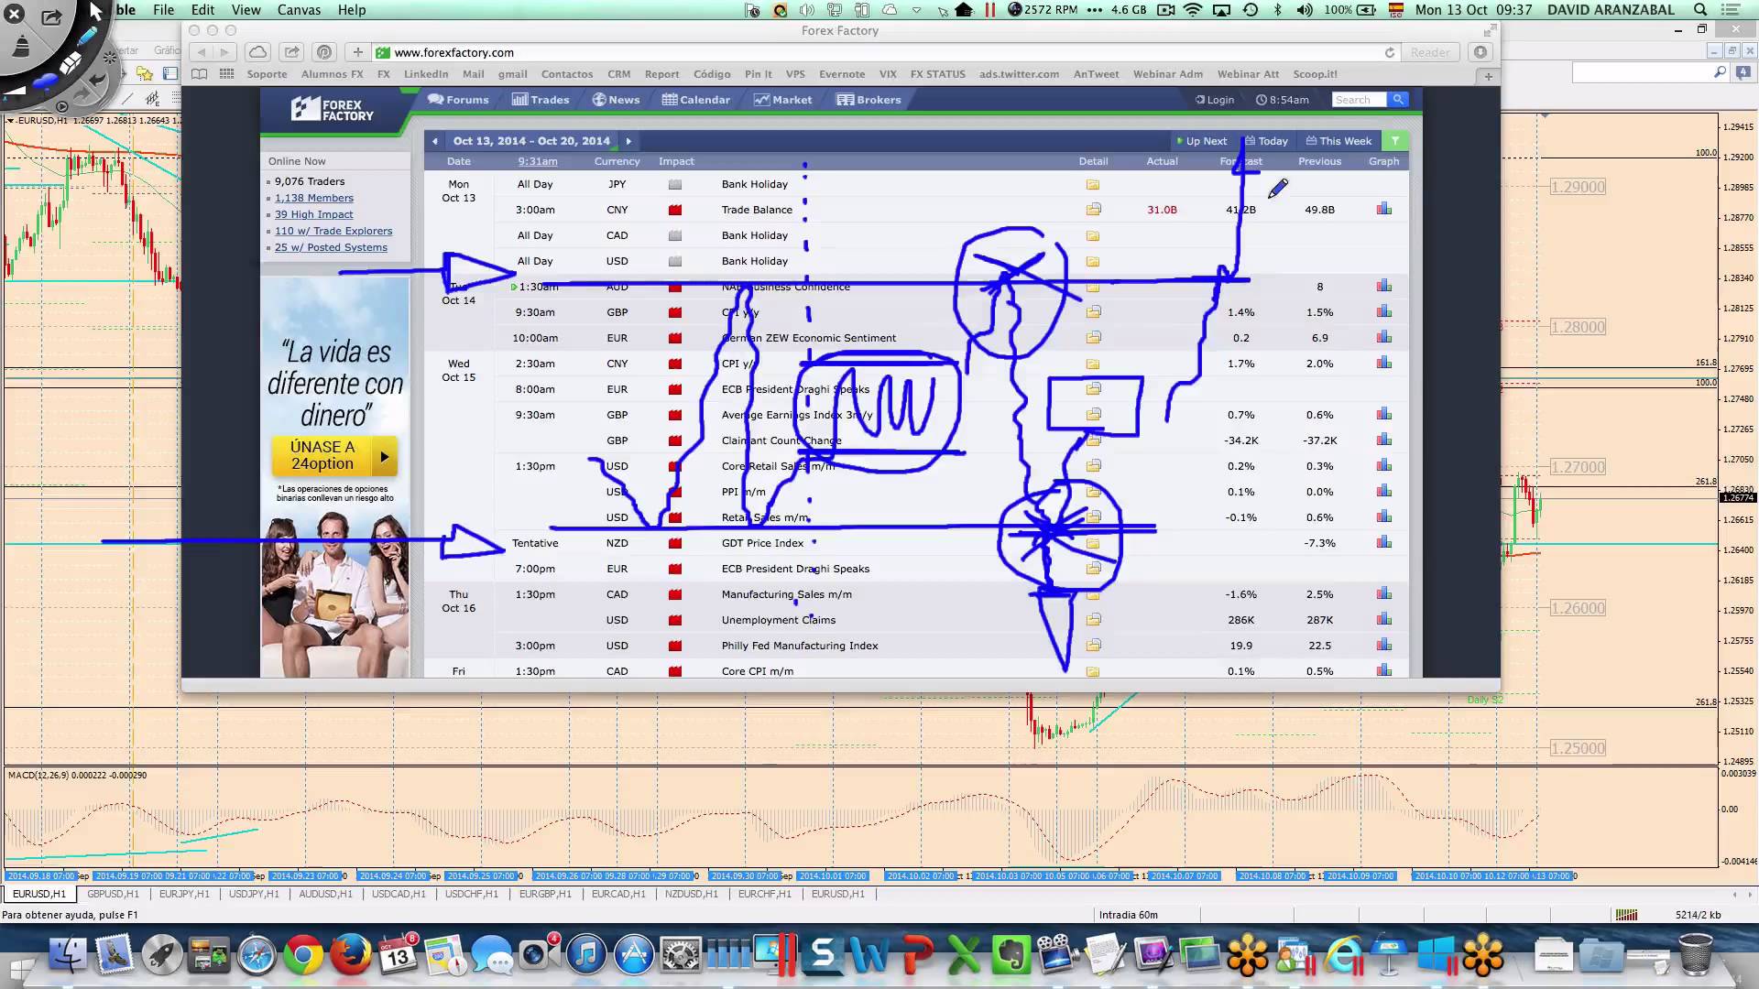
Task: Go to previous week arrow in calendar
Action: pyautogui.click(x=435, y=141)
